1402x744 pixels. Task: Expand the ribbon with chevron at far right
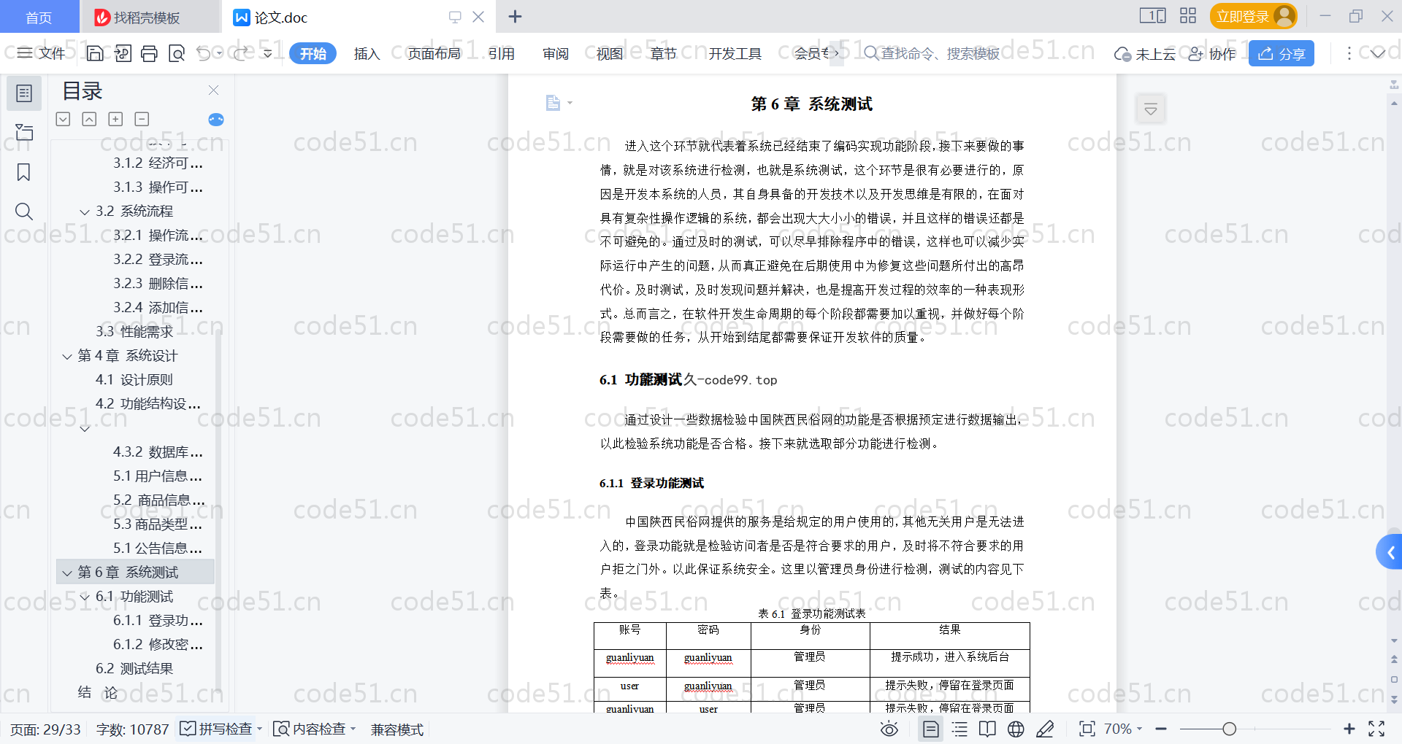(1378, 53)
